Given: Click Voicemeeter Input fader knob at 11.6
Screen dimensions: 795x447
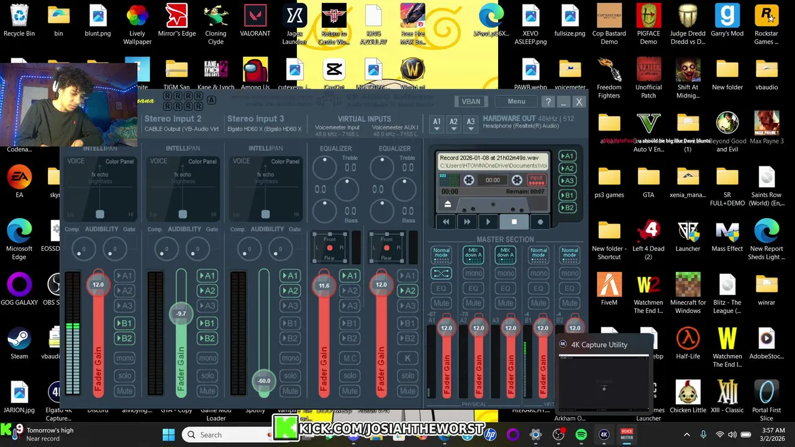Looking at the screenshot, I should tap(324, 286).
